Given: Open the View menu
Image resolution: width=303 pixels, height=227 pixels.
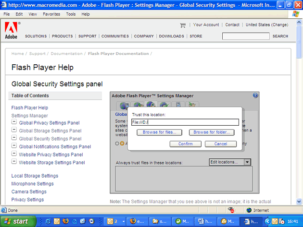Looking at the screenshot, I should 33,14.
